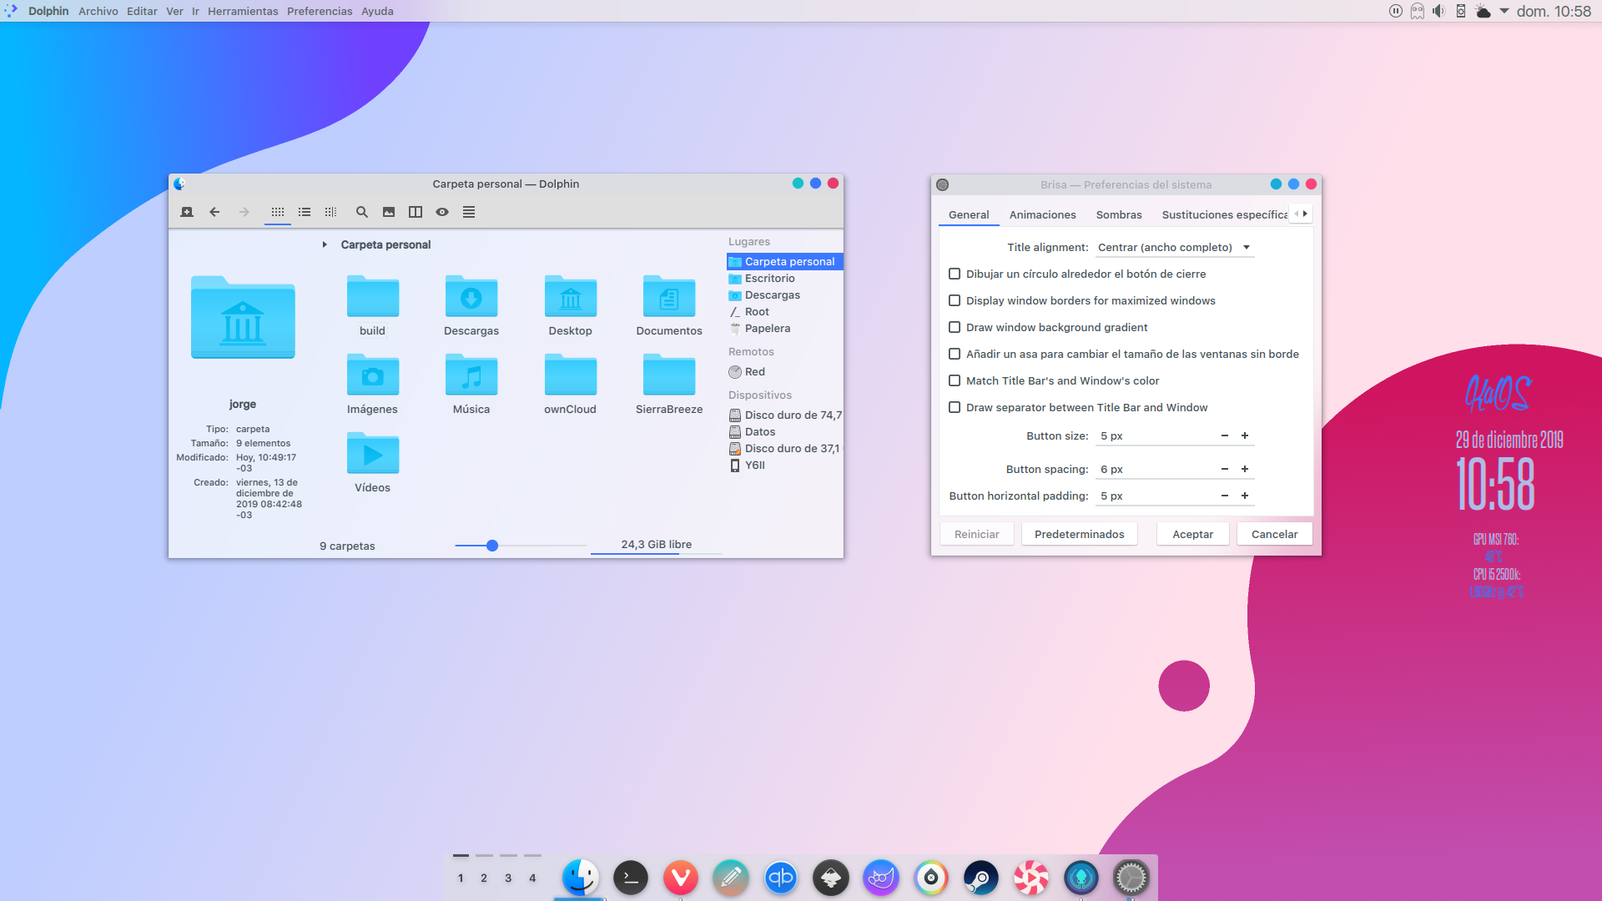The image size is (1602, 901).
Task: Open the Herramientas menu
Action: (242, 11)
